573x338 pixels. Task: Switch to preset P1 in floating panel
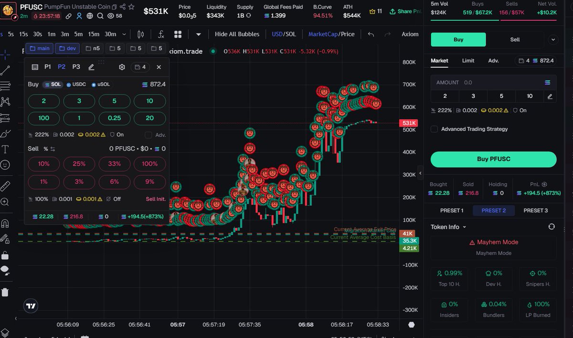(x=48, y=67)
